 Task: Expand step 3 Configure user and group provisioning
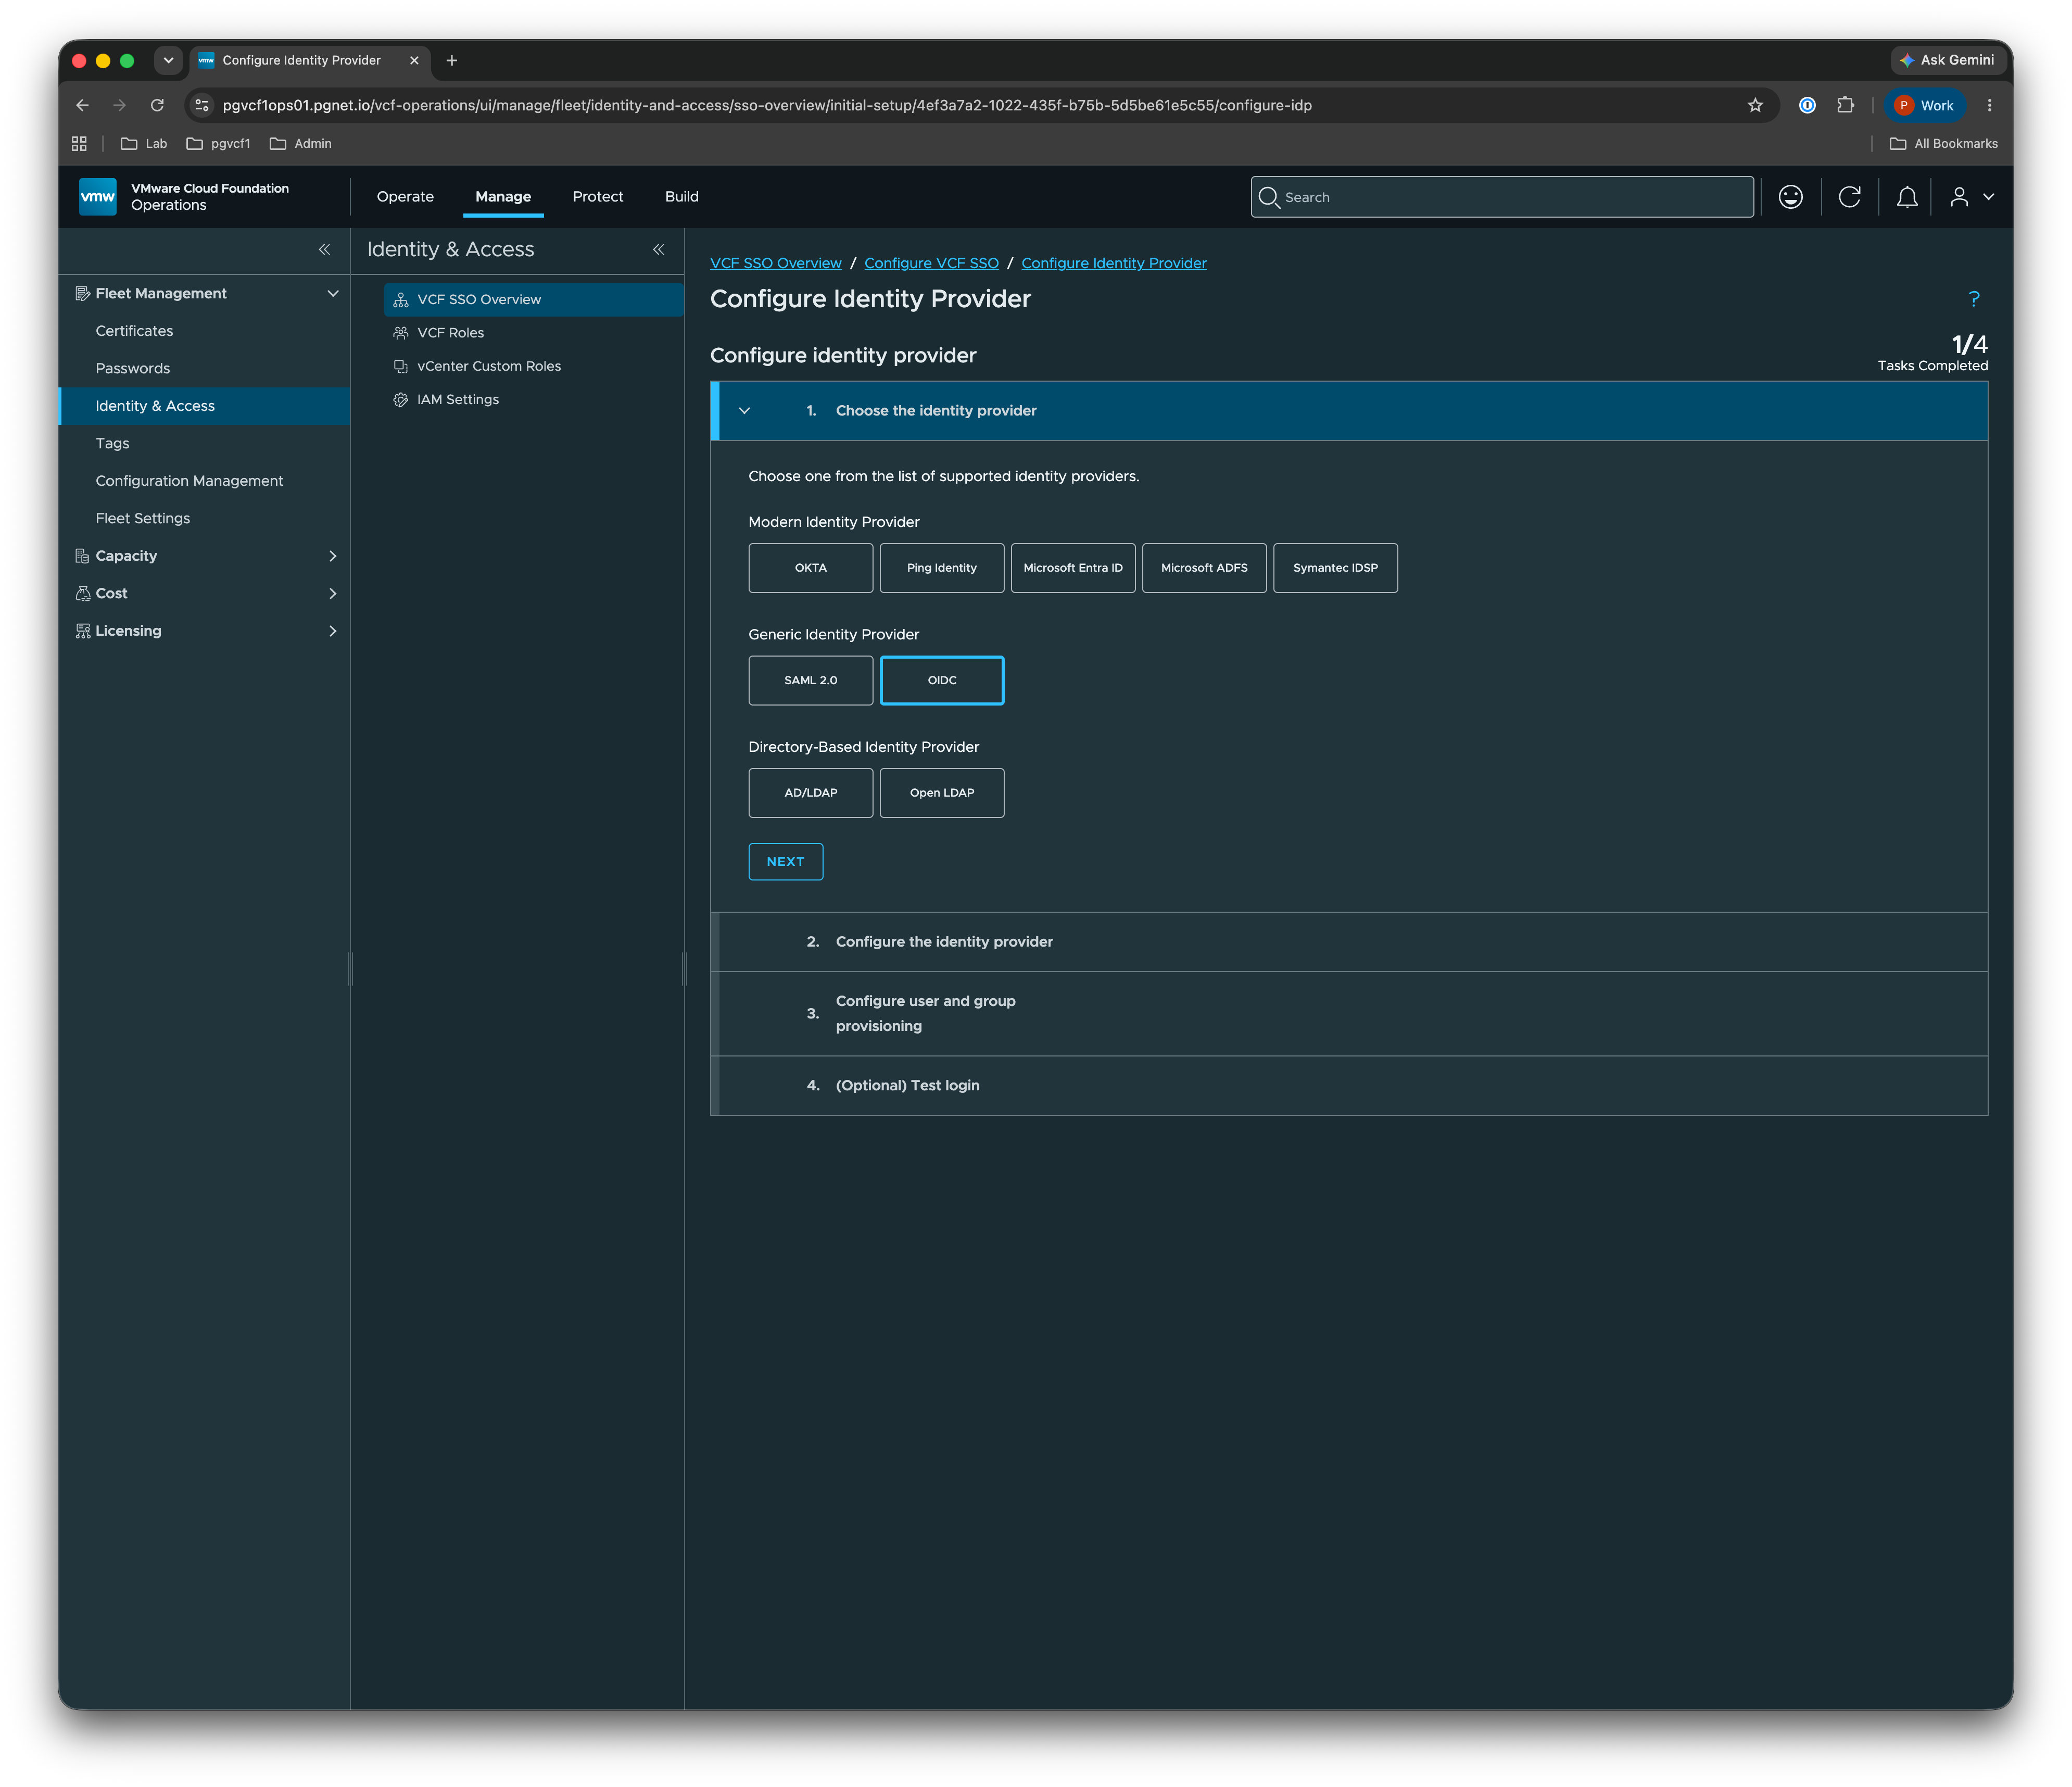[x=1348, y=1014]
